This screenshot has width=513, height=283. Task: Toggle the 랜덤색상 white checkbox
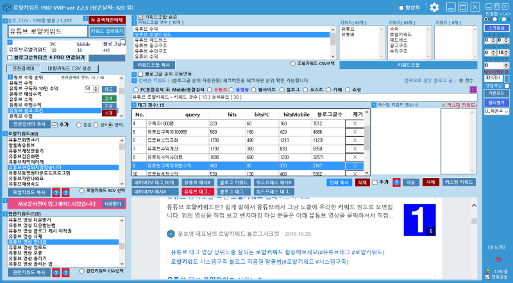tap(507, 86)
